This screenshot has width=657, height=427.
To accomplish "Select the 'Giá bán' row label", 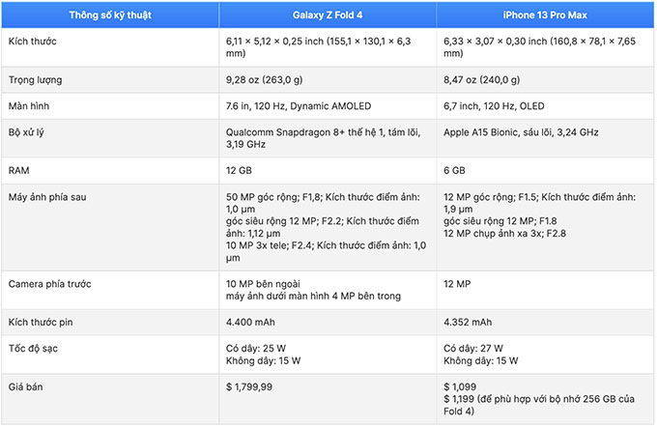I will point(25,387).
